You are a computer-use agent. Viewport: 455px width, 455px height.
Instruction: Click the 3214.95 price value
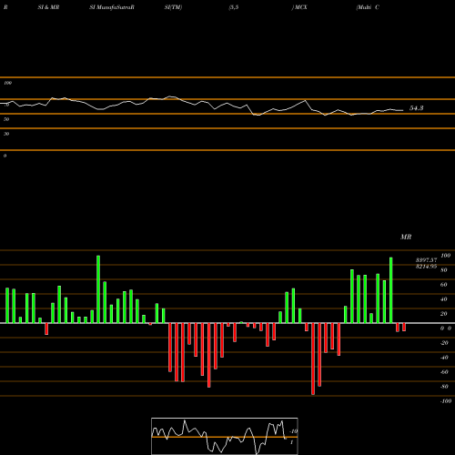(426, 267)
